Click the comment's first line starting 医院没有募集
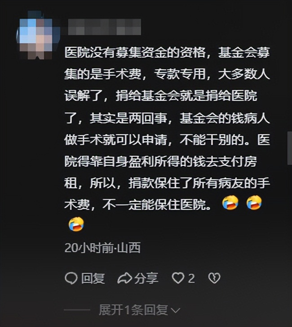The height and width of the screenshot is (327, 292). (x=167, y=52)
